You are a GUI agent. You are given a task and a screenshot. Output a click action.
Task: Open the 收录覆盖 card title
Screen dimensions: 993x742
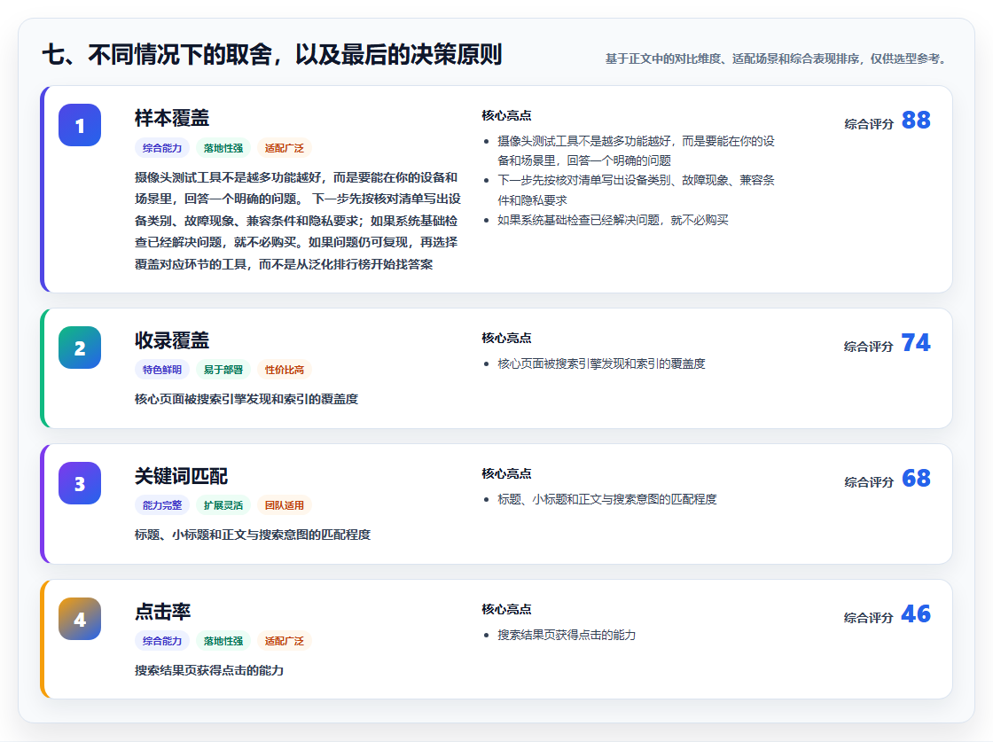click(172, 340)
